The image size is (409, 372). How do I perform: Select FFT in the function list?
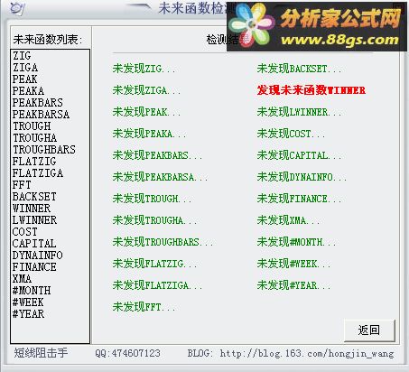[x=22, y=185]
